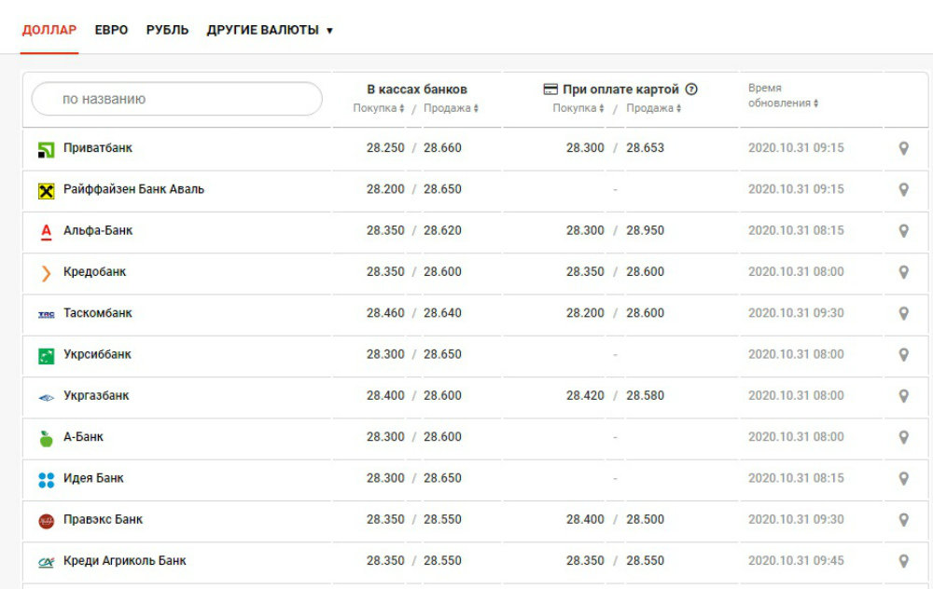Click Райффайзен cash buy rate 28.200
Viewport: 933px width, 589px height.
coord(385,189)
